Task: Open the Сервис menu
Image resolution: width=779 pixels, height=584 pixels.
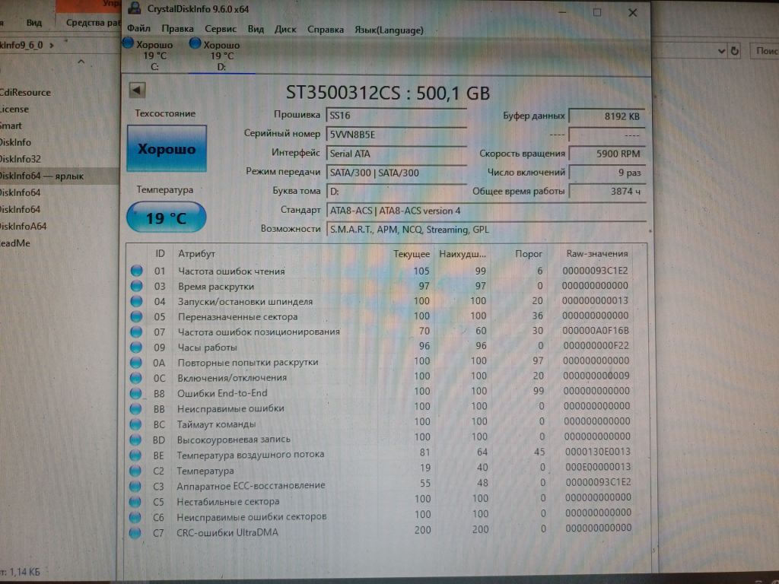Action: tap(220, 30)
